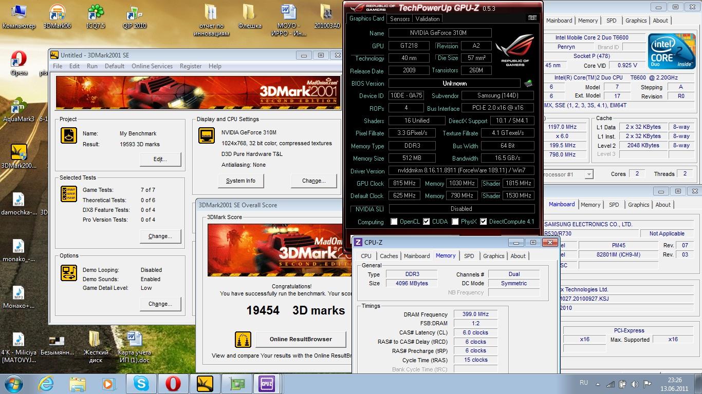
Task: Click the CPU-Z taskbar button
Action: pyautogui.click(x=267, y=383)
